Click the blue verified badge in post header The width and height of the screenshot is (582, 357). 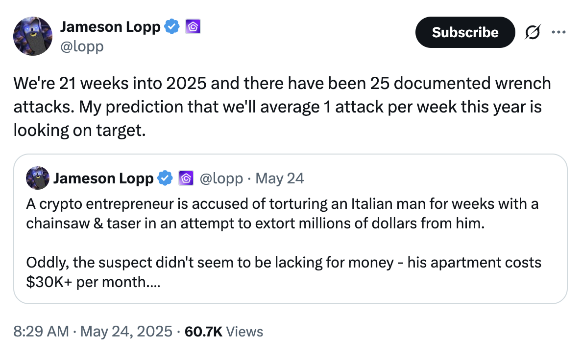(171, 27)
